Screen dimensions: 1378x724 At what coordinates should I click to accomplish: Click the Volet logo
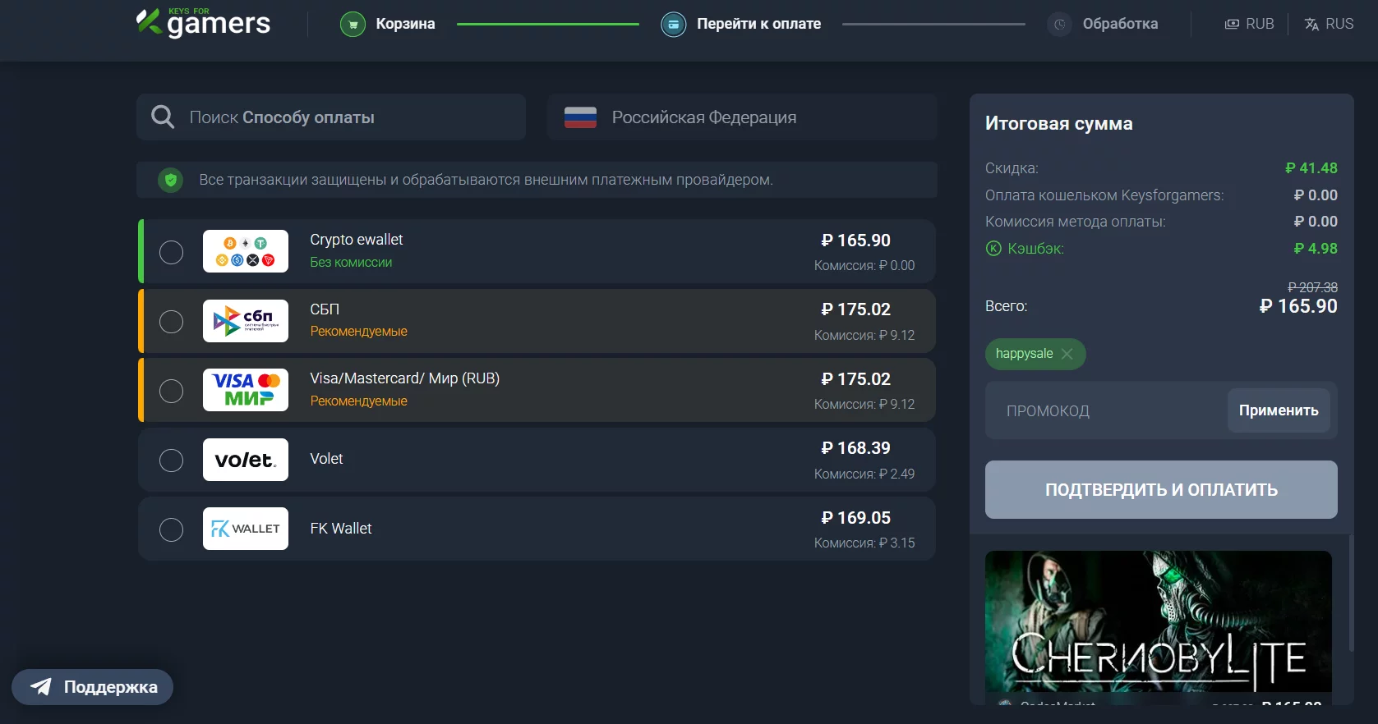246,460
